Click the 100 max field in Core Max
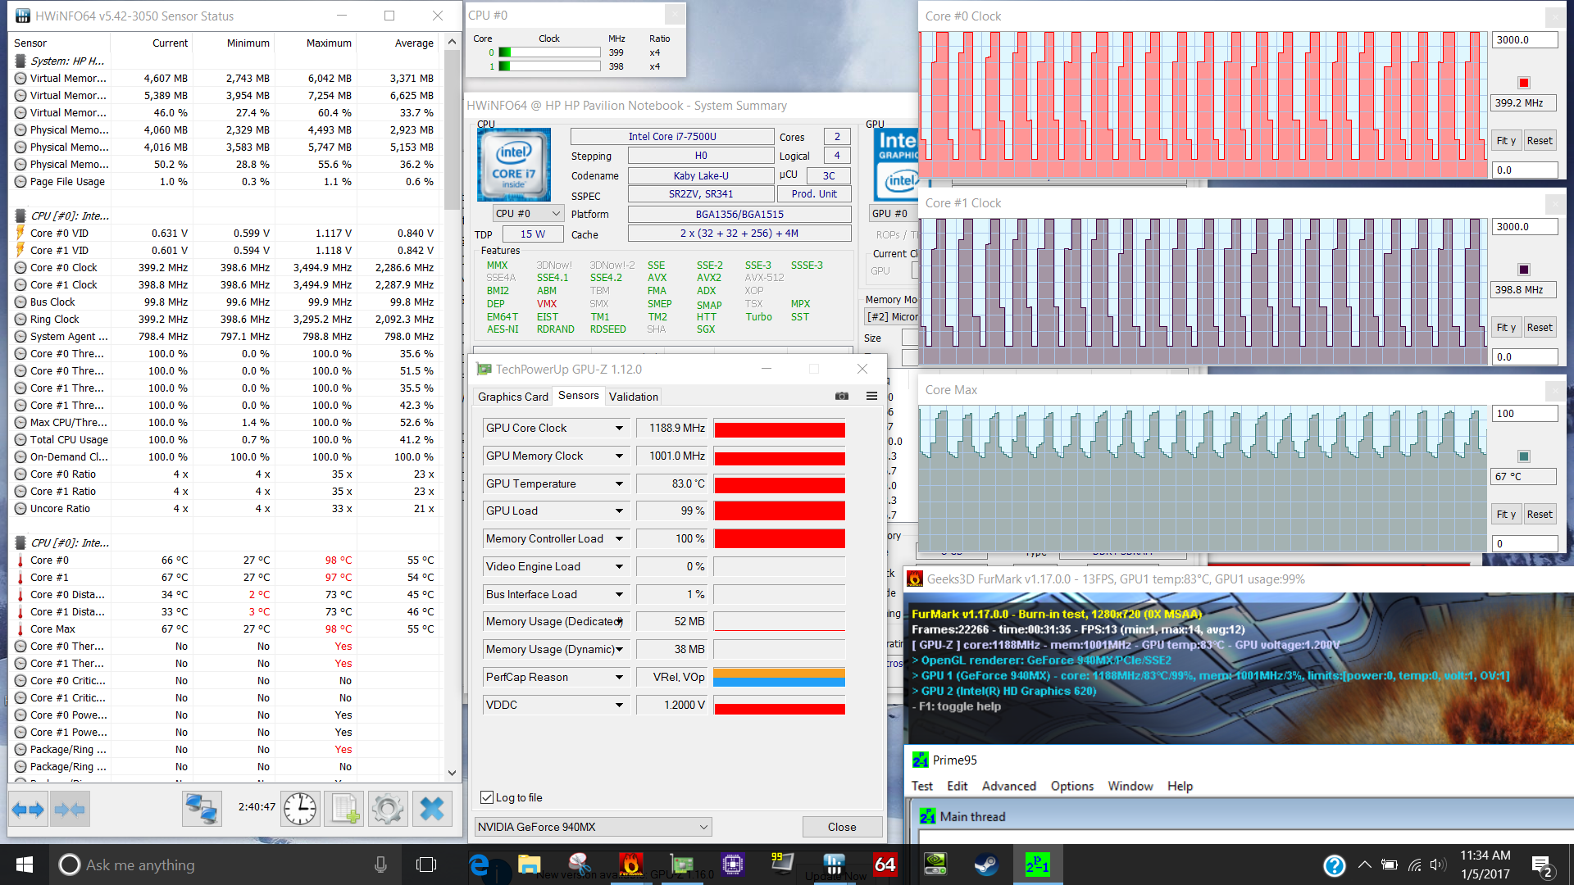Image resolution: width=1574 pixels, height=885 pixels. pyautogui.click(x=1524, y=413)
